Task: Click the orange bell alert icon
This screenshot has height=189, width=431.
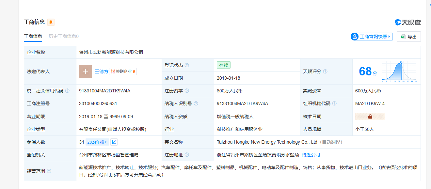Action: pos(51,22)
